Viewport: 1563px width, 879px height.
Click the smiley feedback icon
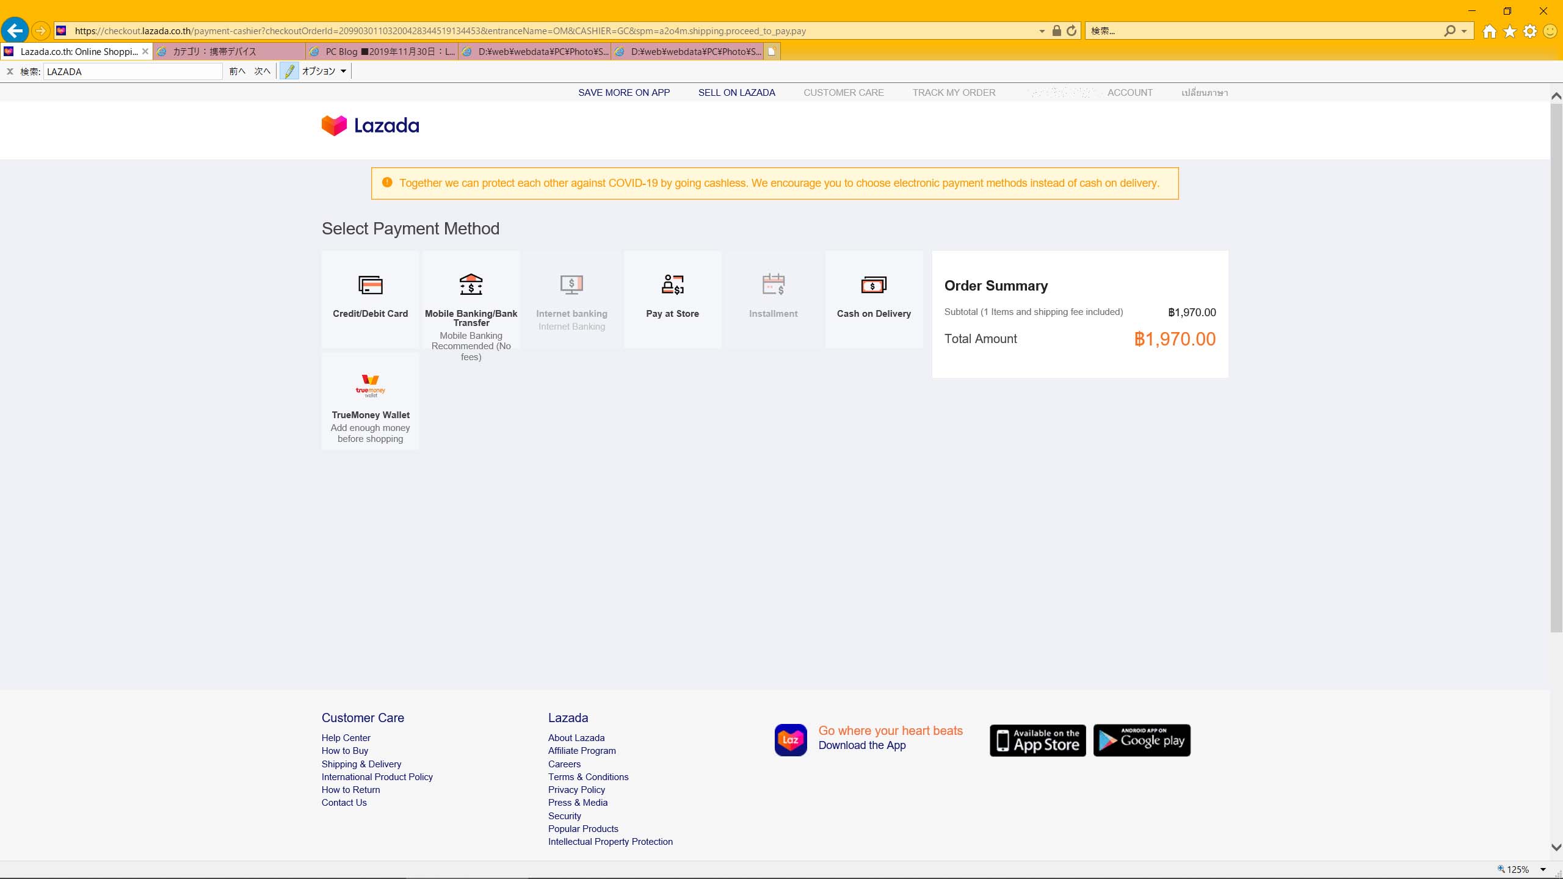[1550, 31]
